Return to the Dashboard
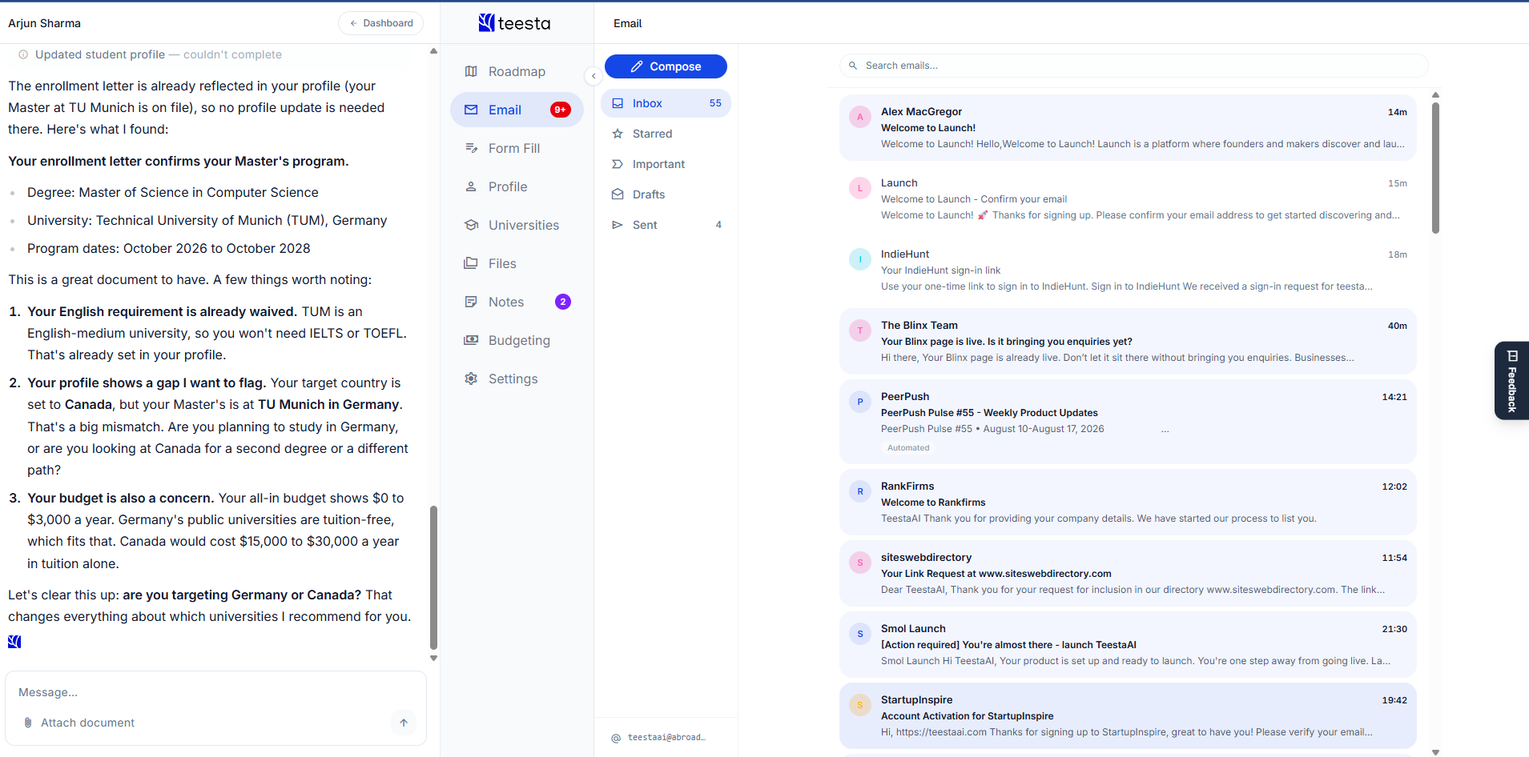Viewport: 1529px width, 757px height. pyautogui.click(x=381, y=23)
